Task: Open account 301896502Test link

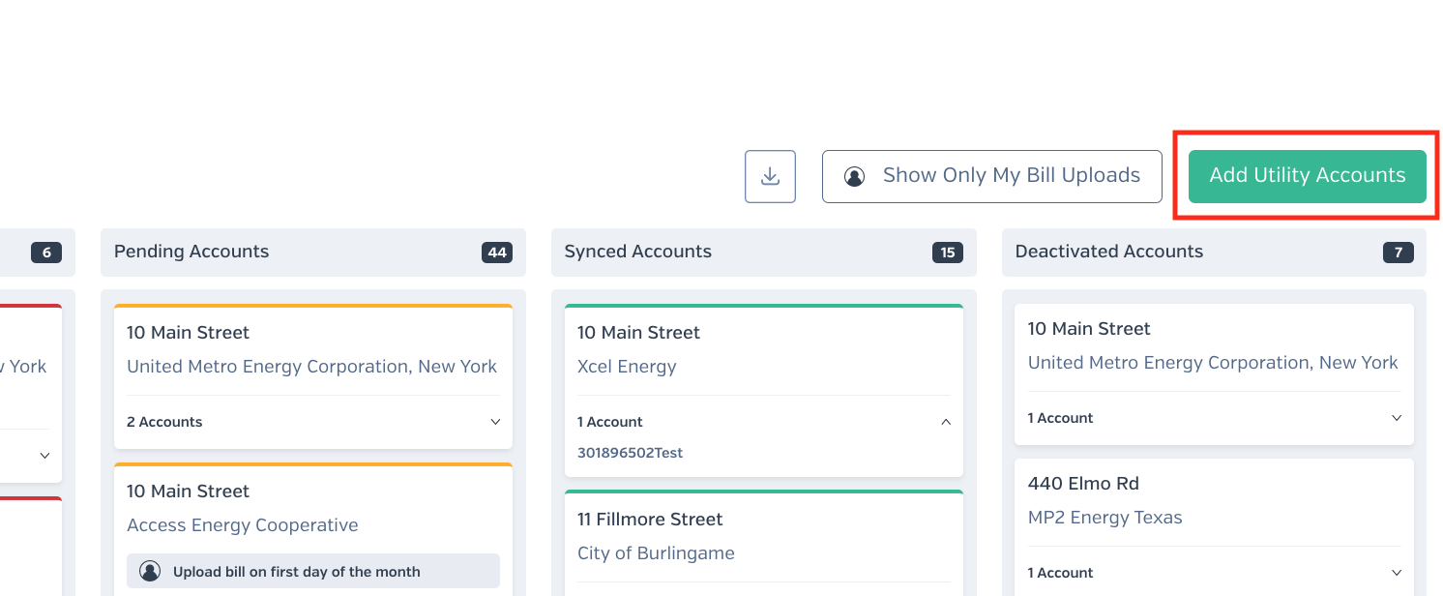Action: click(x=630, y=453)
